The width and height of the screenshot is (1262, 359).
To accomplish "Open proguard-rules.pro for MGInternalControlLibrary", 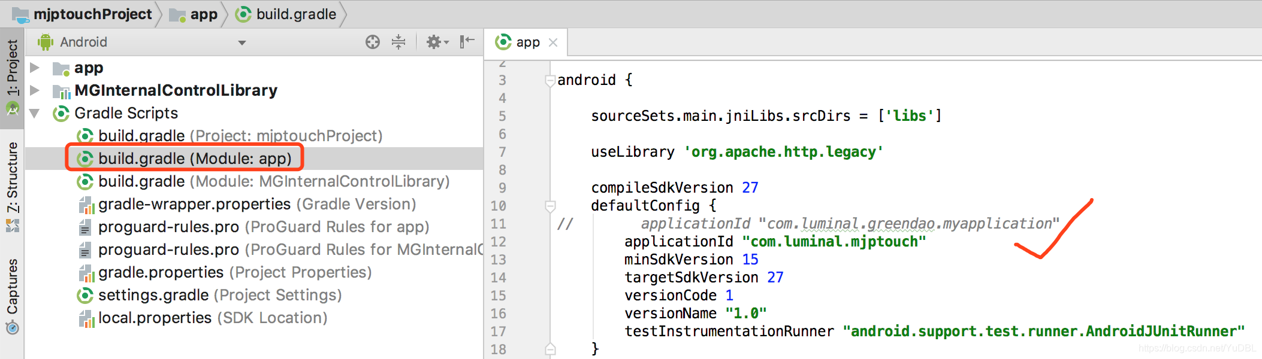I will 290,250.
